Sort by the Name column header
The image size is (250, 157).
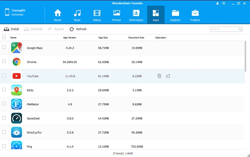(13, 37)
